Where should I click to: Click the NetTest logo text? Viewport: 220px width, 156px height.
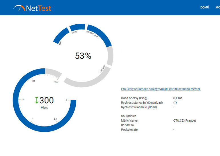coord(39,8)
